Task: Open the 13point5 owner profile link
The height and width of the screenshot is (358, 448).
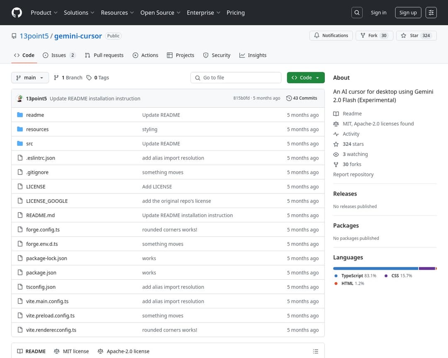Action: click(x=34, y=36)
